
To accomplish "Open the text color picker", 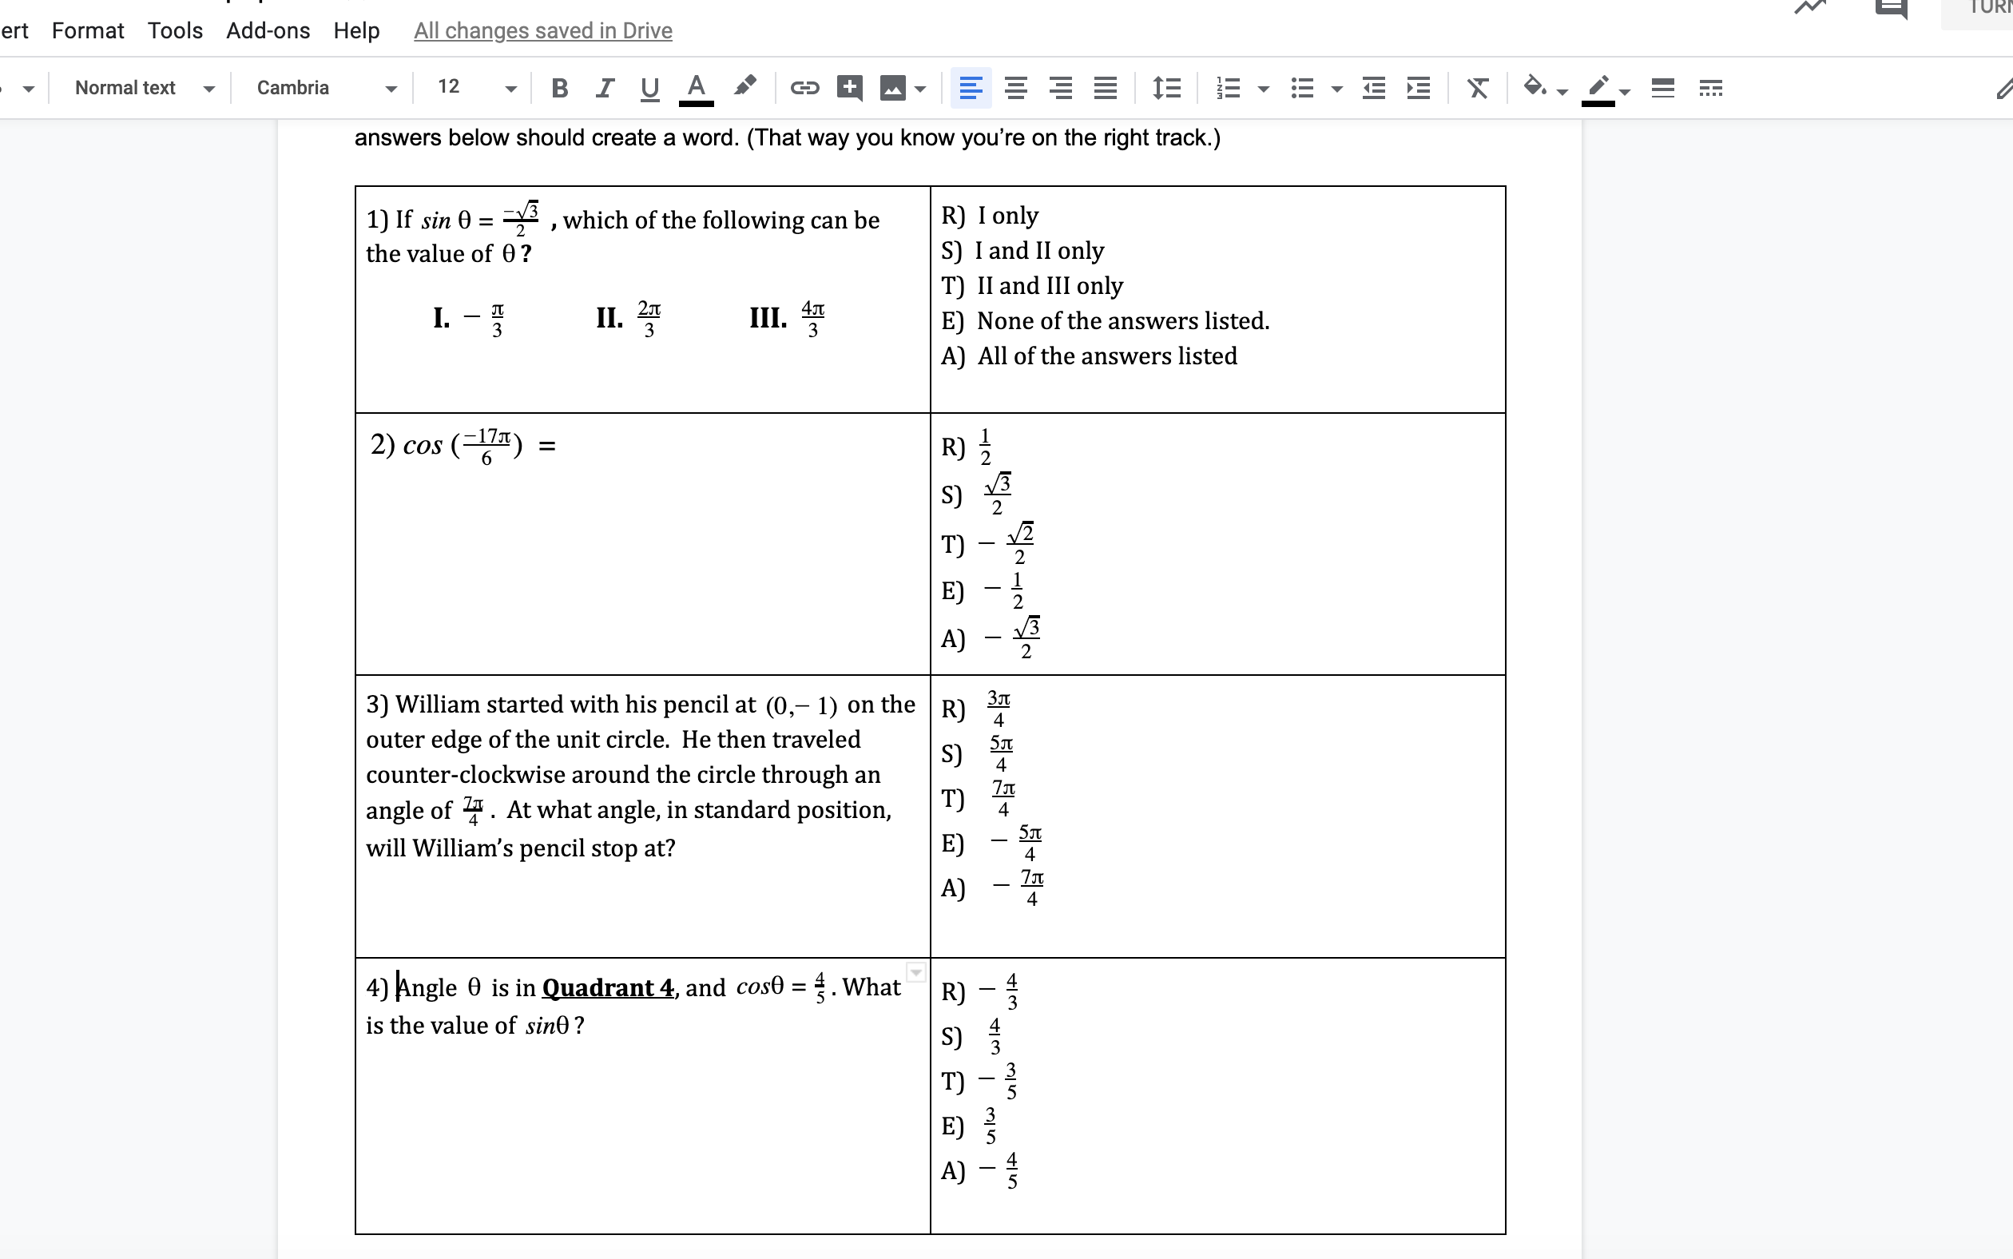I will point(696,87).
